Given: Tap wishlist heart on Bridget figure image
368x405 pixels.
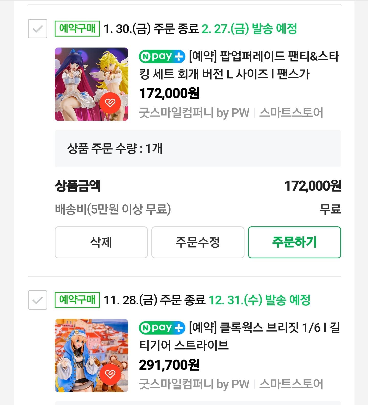Looking at the screenshot, I should pyautogui.click(x=110, y=374).
